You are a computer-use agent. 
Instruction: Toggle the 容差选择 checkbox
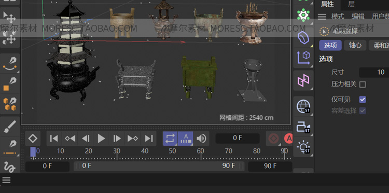(363, 111)
